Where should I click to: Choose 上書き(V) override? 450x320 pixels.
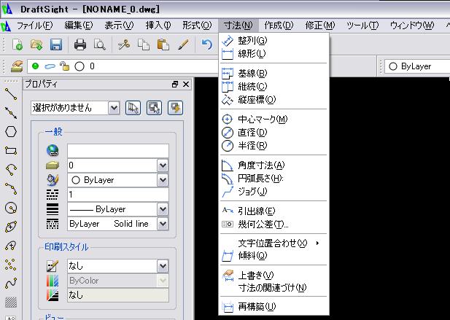point(274,276)
